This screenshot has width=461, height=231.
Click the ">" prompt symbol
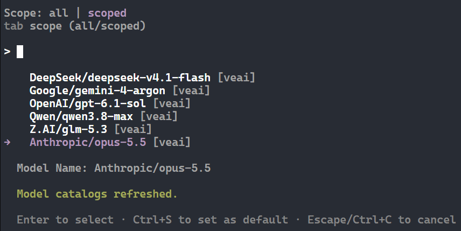tap(7, 52)
